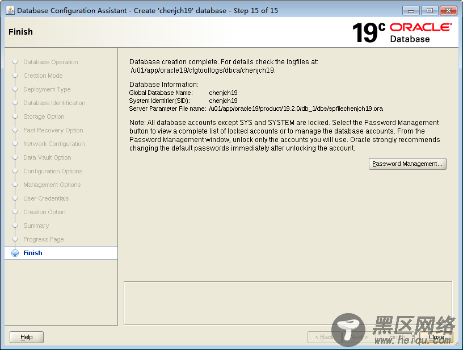Image resolution: width=463 pixels, height=350 pixels.
Task: Maximize the Database Configuration Assistant window
Action: coord(430,11)
